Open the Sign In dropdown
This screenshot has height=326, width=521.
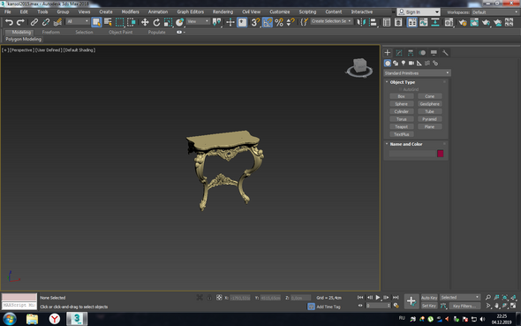pyautogui.click(x=419, y=12)
